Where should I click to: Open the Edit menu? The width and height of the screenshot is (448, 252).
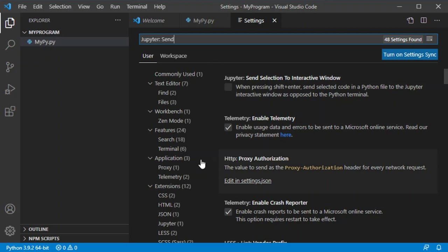coord(37,7)
